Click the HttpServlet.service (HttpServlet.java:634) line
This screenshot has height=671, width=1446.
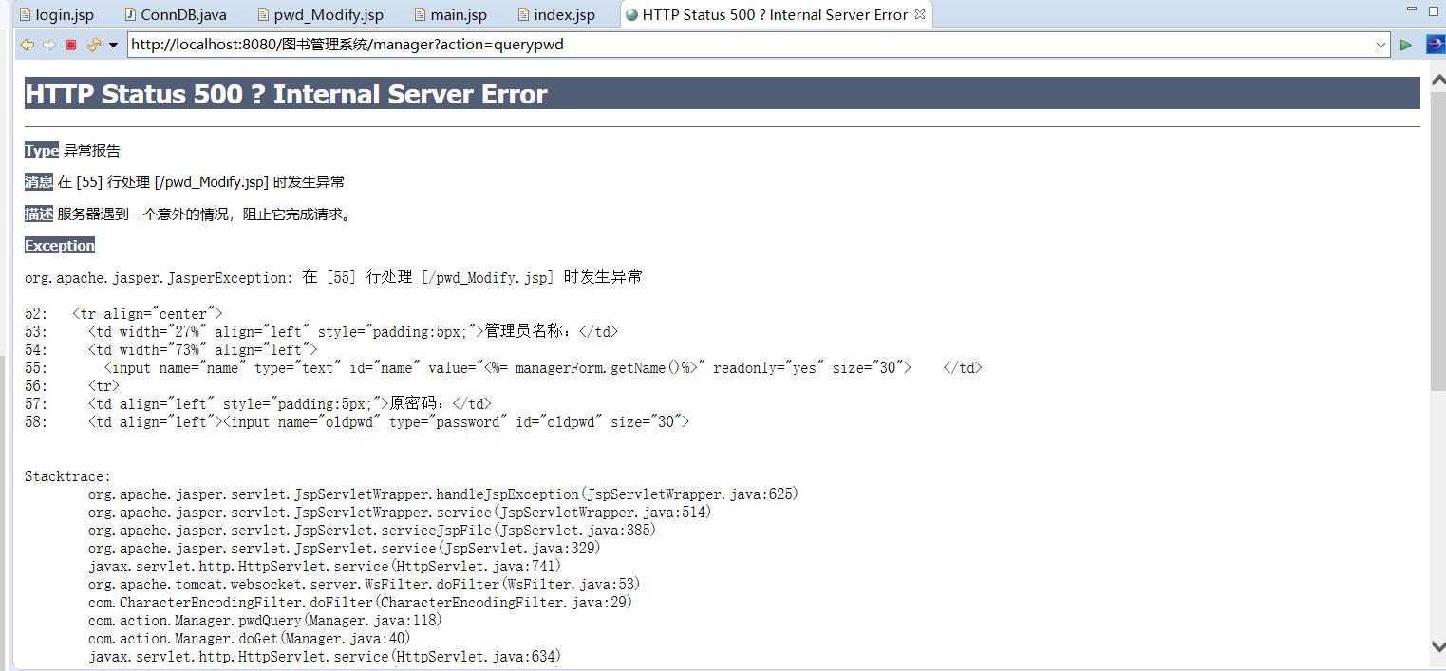coord(325,657)
